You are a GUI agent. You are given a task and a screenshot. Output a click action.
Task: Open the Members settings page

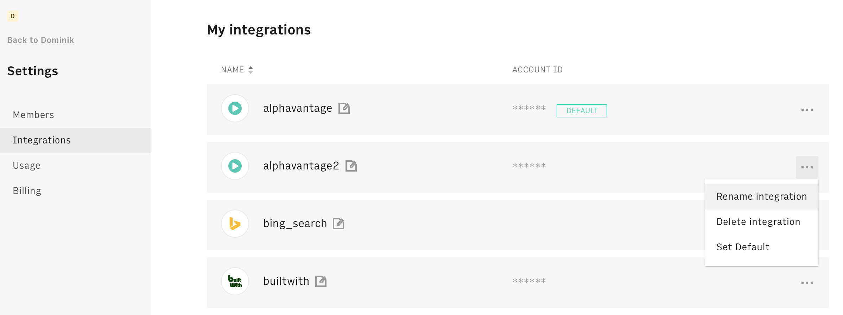coord(33,115)
